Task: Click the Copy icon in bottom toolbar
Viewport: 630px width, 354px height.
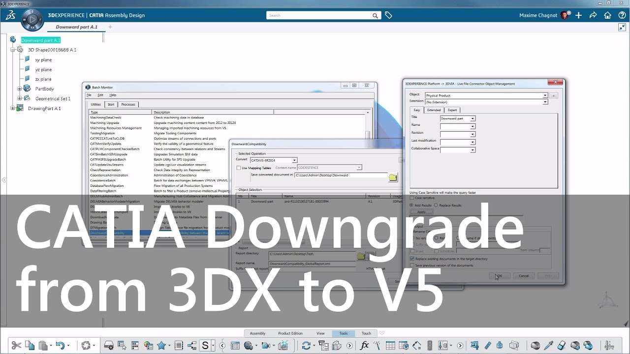Action: tap(30, 345)
